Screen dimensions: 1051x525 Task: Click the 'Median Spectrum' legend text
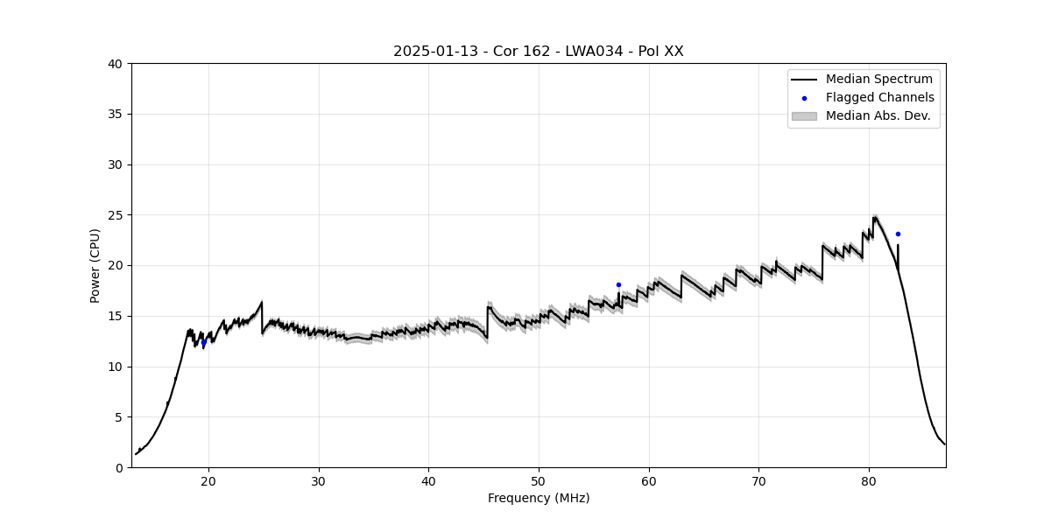tap(878, 80)
